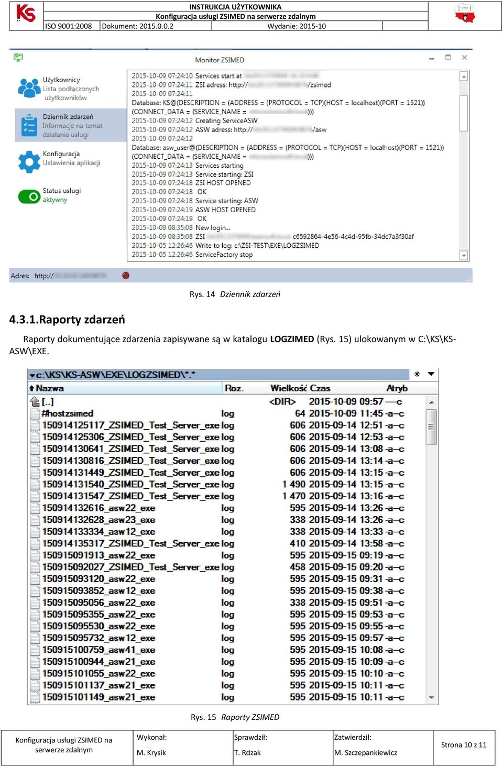Select file 150915101055_asw22_exe
The image size is (503, 766).
(99, 674)
